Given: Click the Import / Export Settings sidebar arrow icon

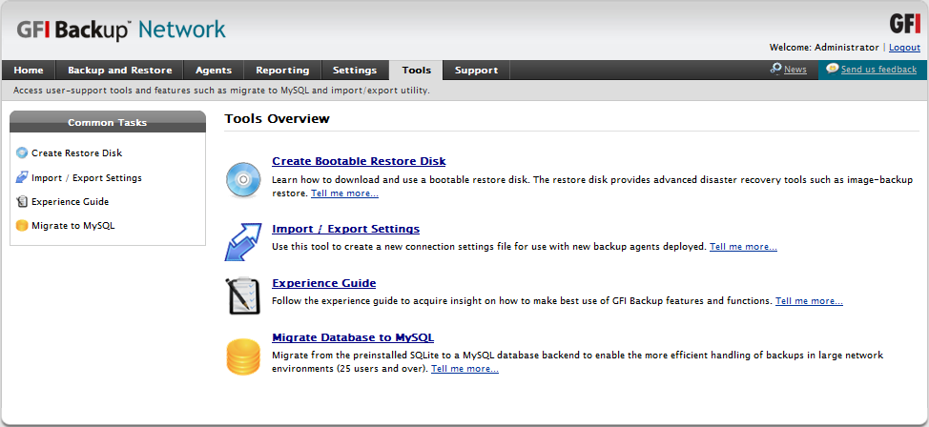Looking at the screenshot, I should click(22, 177).
